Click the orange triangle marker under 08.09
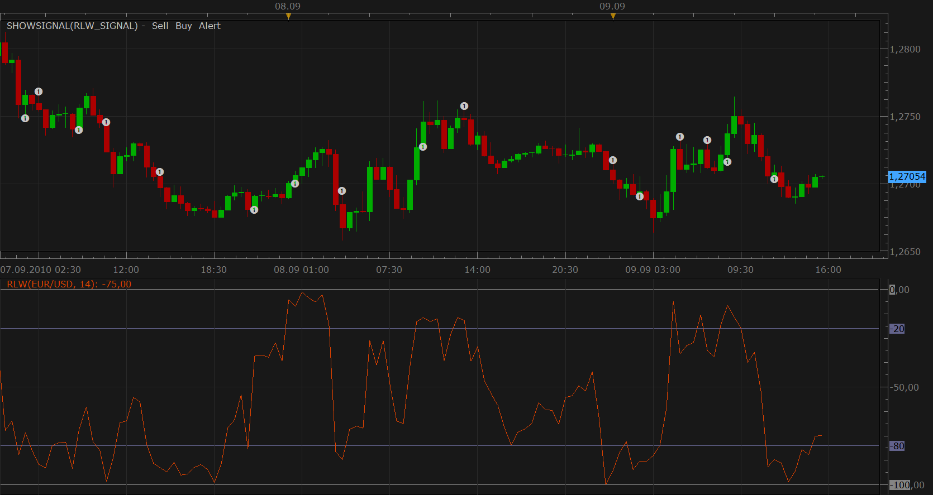Image resolution: width=933 pixels, height=495 pixels. pos(288,16)
